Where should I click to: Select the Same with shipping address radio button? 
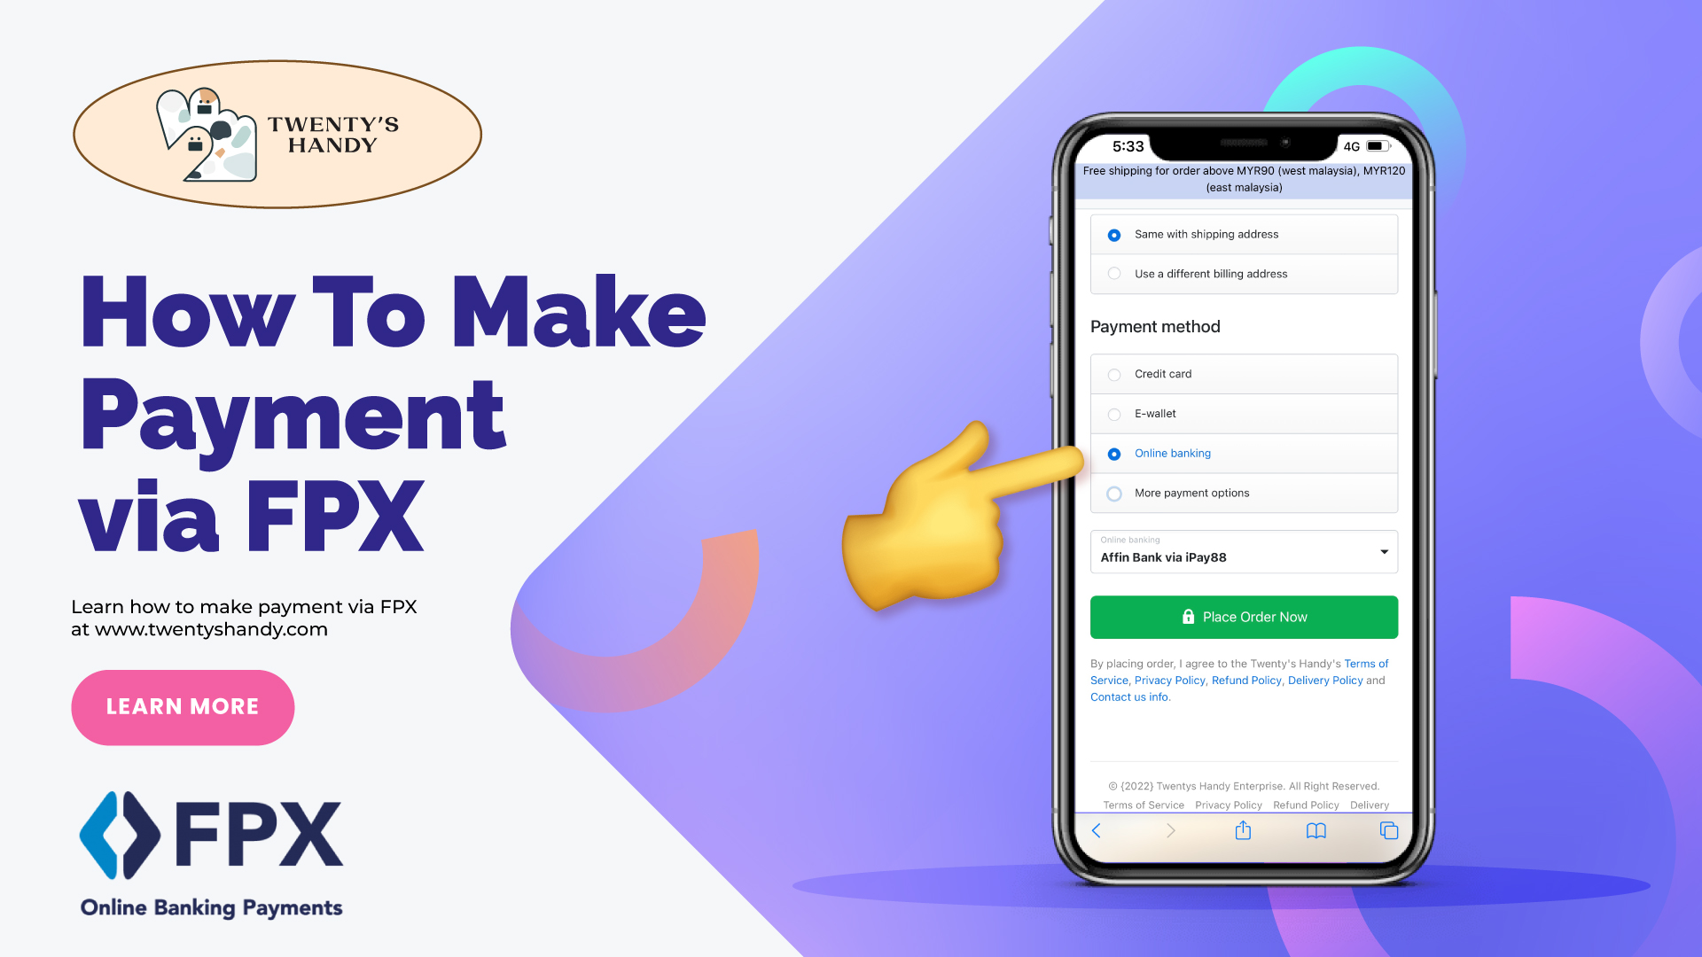1113,234
